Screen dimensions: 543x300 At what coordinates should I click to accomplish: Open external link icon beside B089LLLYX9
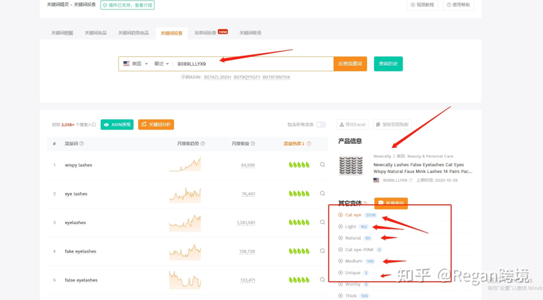411,180
